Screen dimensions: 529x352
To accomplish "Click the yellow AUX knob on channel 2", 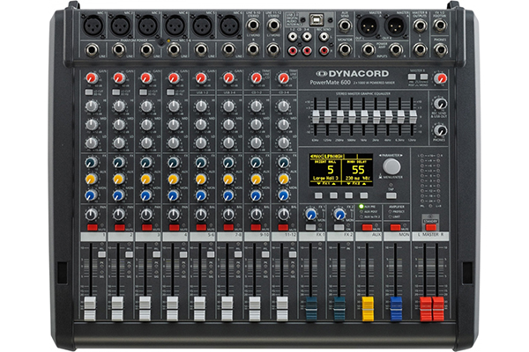I will [x=118, y=179].
